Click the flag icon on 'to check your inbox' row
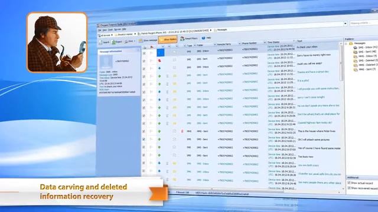 pos(151,53)
